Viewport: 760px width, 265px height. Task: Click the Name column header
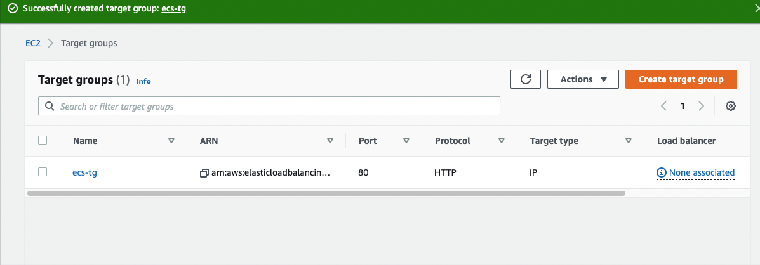point(85,141)
